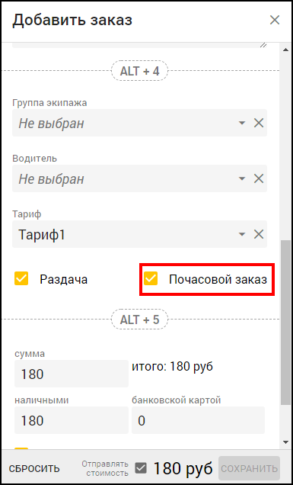This screenshot has width=293, height=485.
Task: Toggle the Отправлять стоимость checkbox
Action: click(x=141, y=468)
